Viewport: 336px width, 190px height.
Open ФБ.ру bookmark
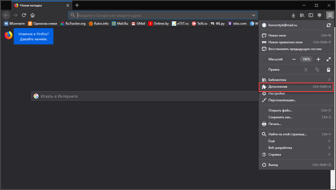[x=218, y=24]
